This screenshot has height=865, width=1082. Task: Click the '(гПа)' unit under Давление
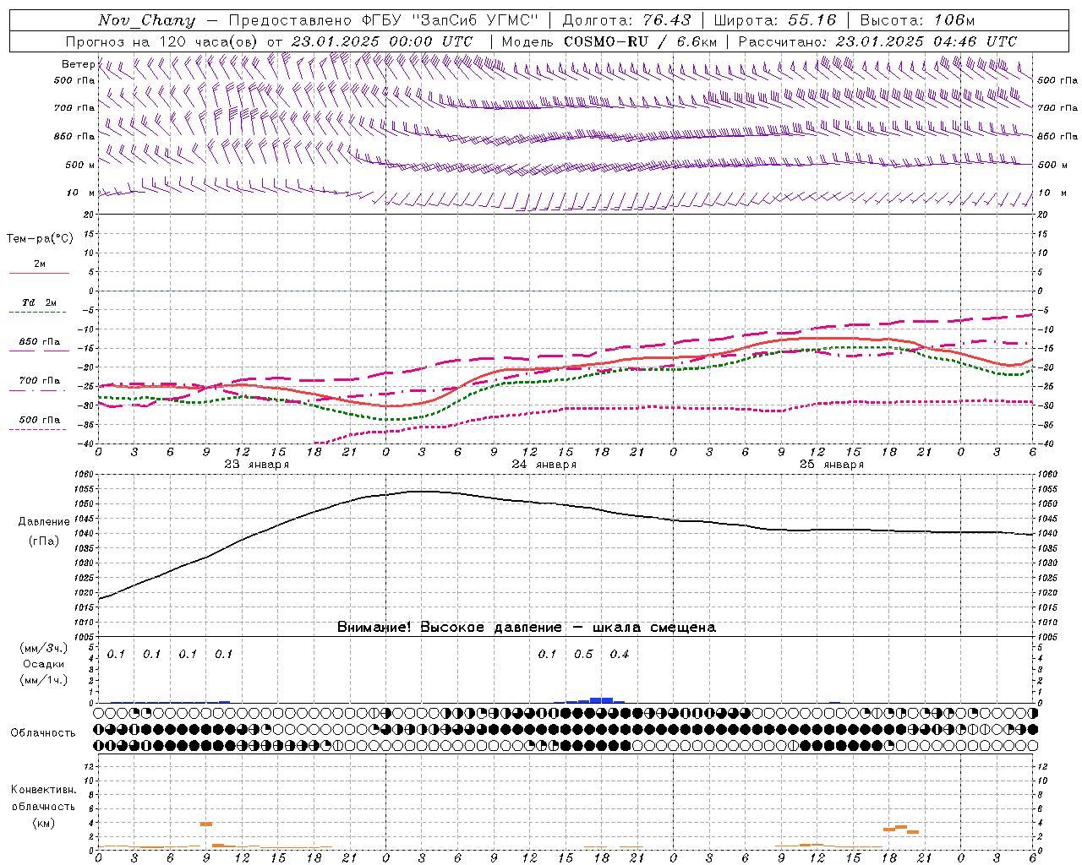(x=44, y=541)
